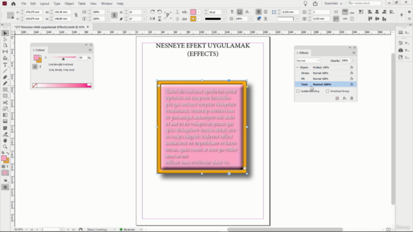413x232 pixels.
Task: Select the Pencil tool
Action: (5, 84)
